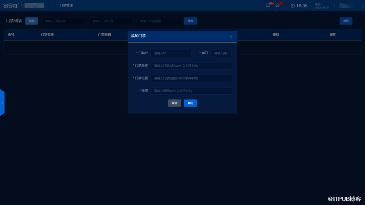Focus the 请输入门禁位置 search box
Image resolution: width=365 pixels, height=205 pixels.
(x=111, y=21)
